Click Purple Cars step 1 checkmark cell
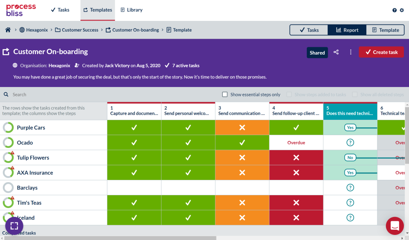This screenshot has width=409, height=240. (134, 127)
